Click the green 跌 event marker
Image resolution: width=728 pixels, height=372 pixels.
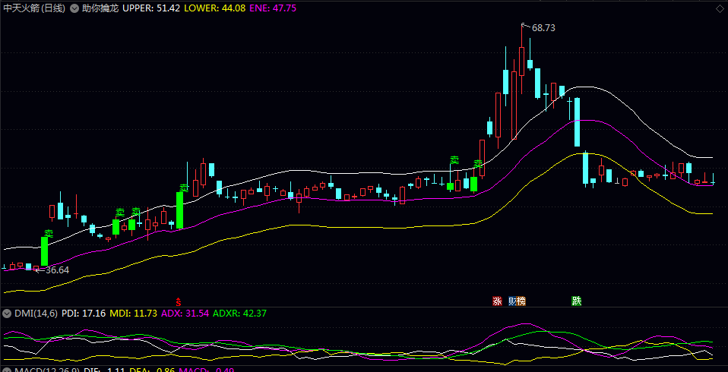coord(577,301)
